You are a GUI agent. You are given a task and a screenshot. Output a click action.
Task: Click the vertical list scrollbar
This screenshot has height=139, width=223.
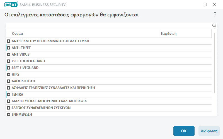(214, 63)
